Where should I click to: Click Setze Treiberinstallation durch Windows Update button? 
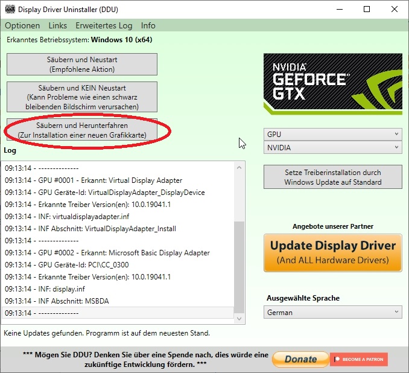pyautogui.click(x=333, y=177)
